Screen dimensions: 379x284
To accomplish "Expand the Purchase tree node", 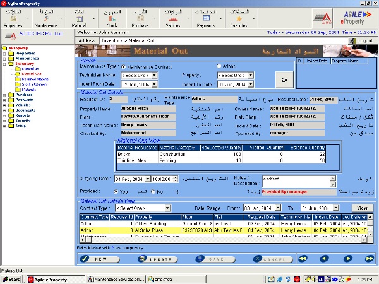I will (4, 95).
